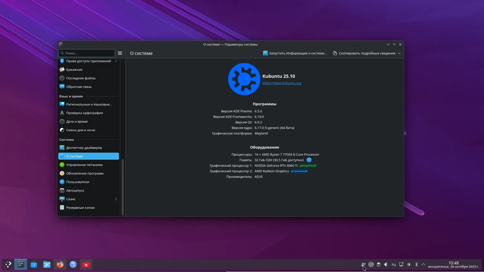This screenshot has height=272, width=484.
Task: Click the qBittorrent tray icon
Action: pos(371,265)
